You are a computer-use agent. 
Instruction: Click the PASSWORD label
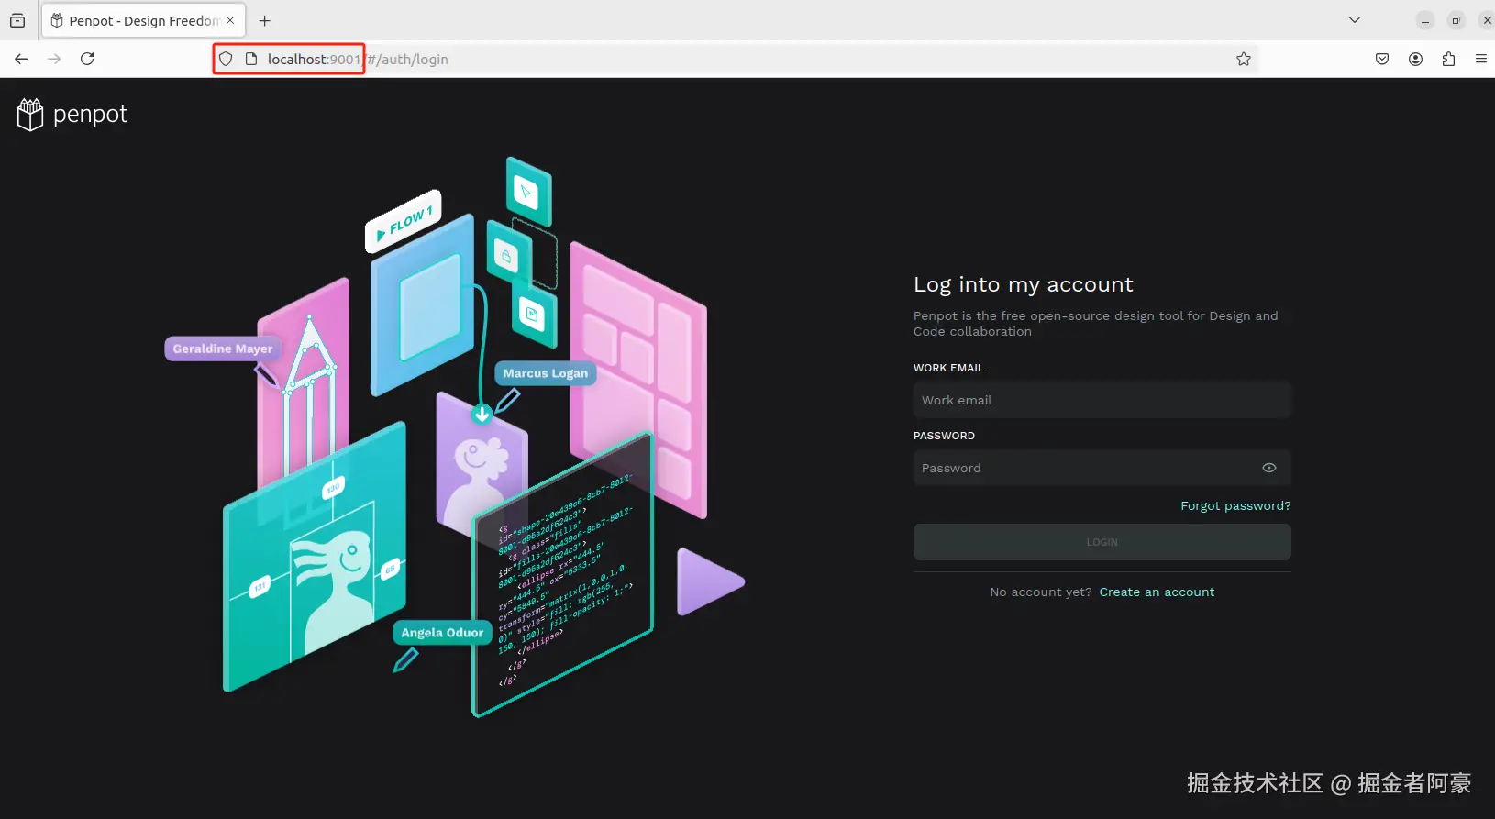944,436
